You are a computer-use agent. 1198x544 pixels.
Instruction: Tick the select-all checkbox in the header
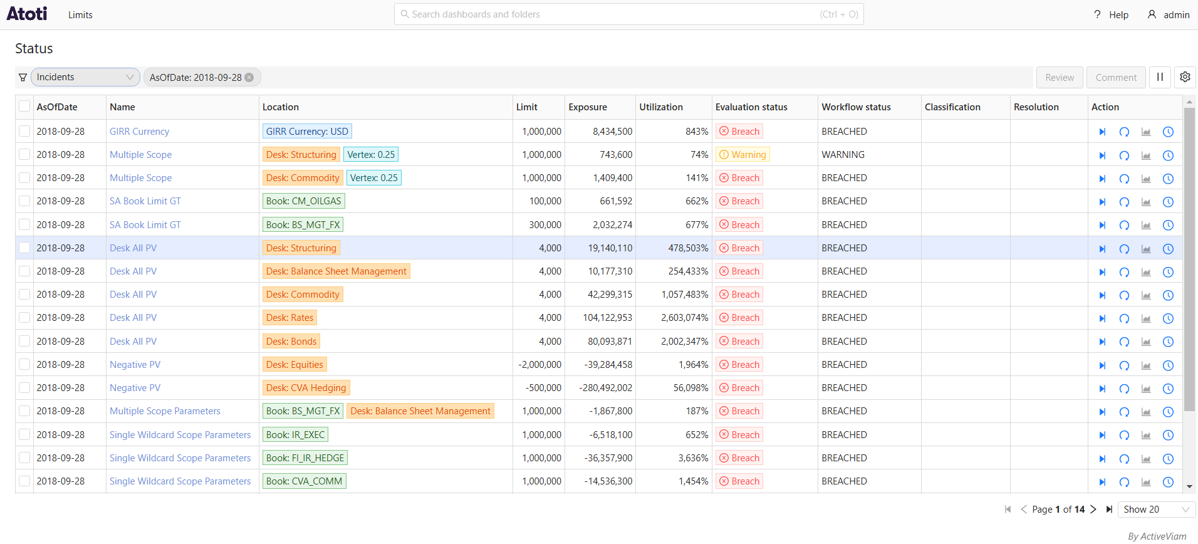[24, 107]
